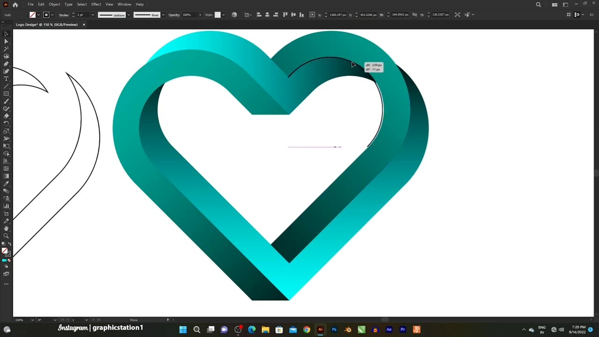Open the Object menu
The height and width of the screenshot is (337, 599).
(54, 4)
